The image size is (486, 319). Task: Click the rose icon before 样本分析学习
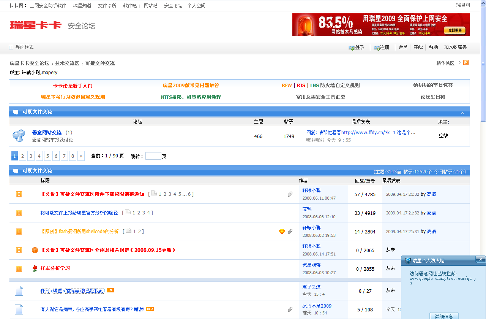coord(35,269)
